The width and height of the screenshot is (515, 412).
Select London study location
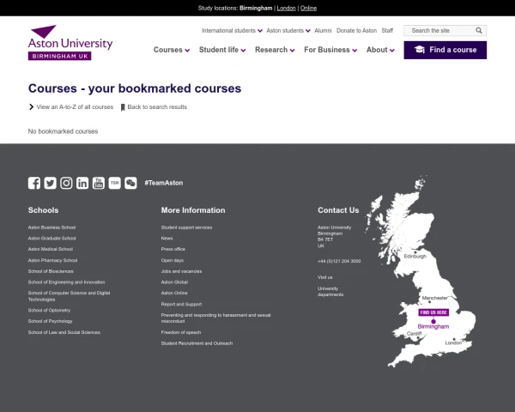(x=286, y=9)
